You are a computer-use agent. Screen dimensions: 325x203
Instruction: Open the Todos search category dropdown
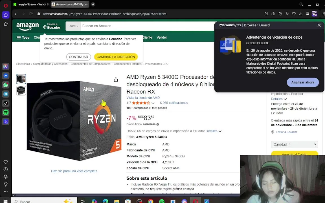[x=73, y=26]
